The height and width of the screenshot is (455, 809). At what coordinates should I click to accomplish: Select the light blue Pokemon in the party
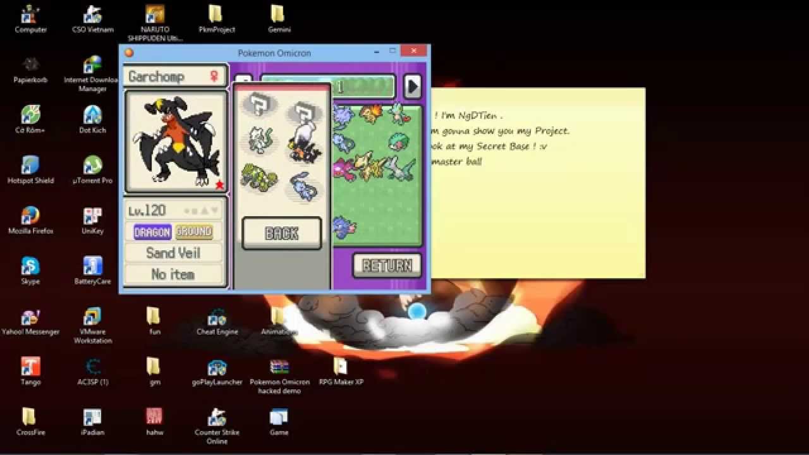click(x=305, y=187)
